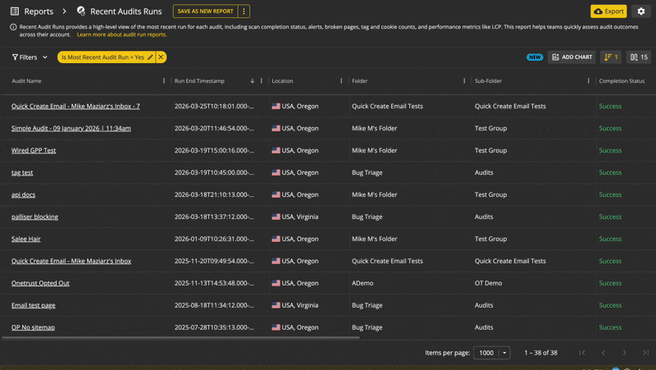Click OT Demo sub-folder cell
This screenshot has height=370, width=656.
[x=488, y=283]
